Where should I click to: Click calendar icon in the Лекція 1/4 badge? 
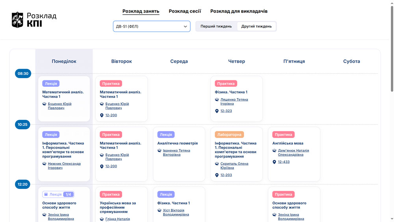[x=46, y=194]
